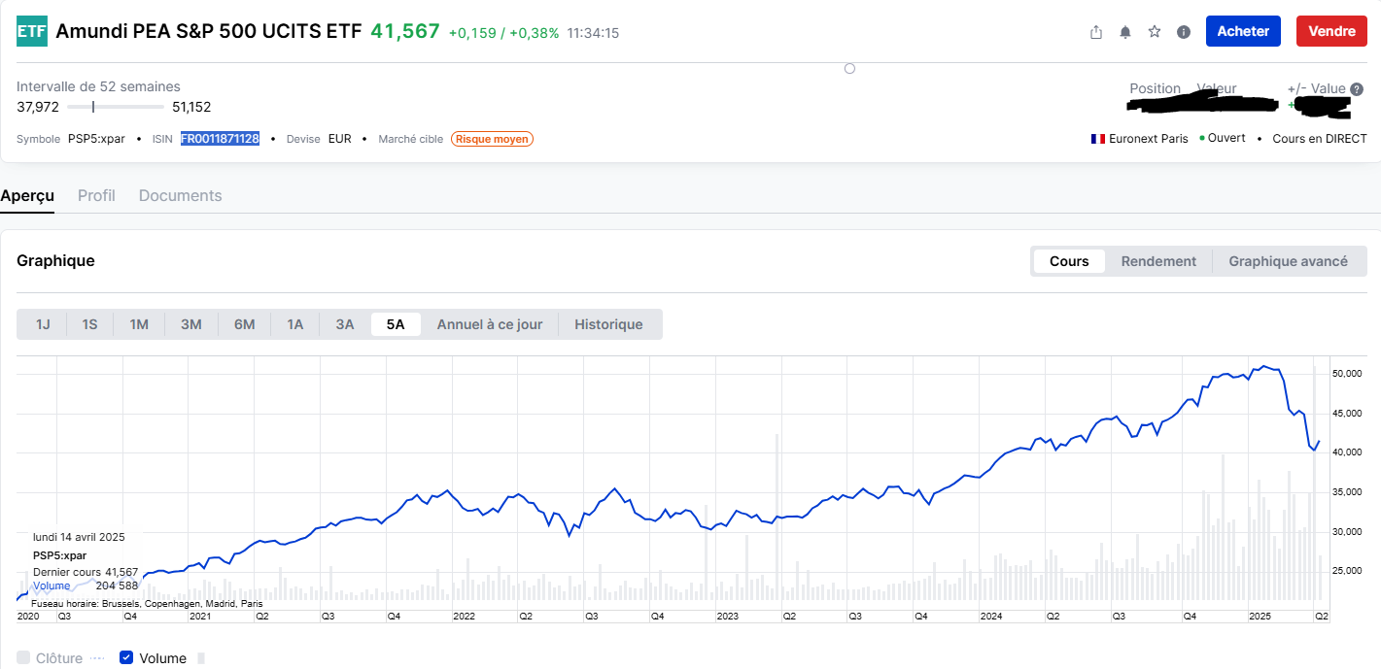The height and width of the screenshot is (669, 1381).
Task: Click the highlighted ISIN FR0011871128
Action: [x=220, y=139]
